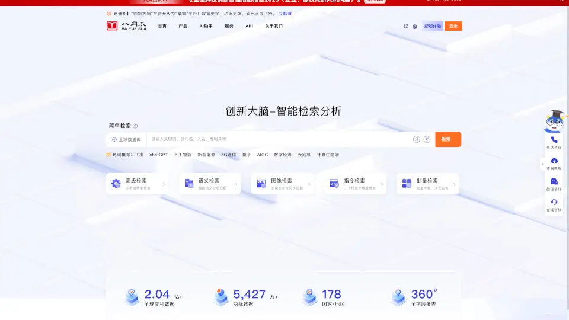569x320 pixels.
Task: Click the orange 检索 search button
Action: [448, 139]
